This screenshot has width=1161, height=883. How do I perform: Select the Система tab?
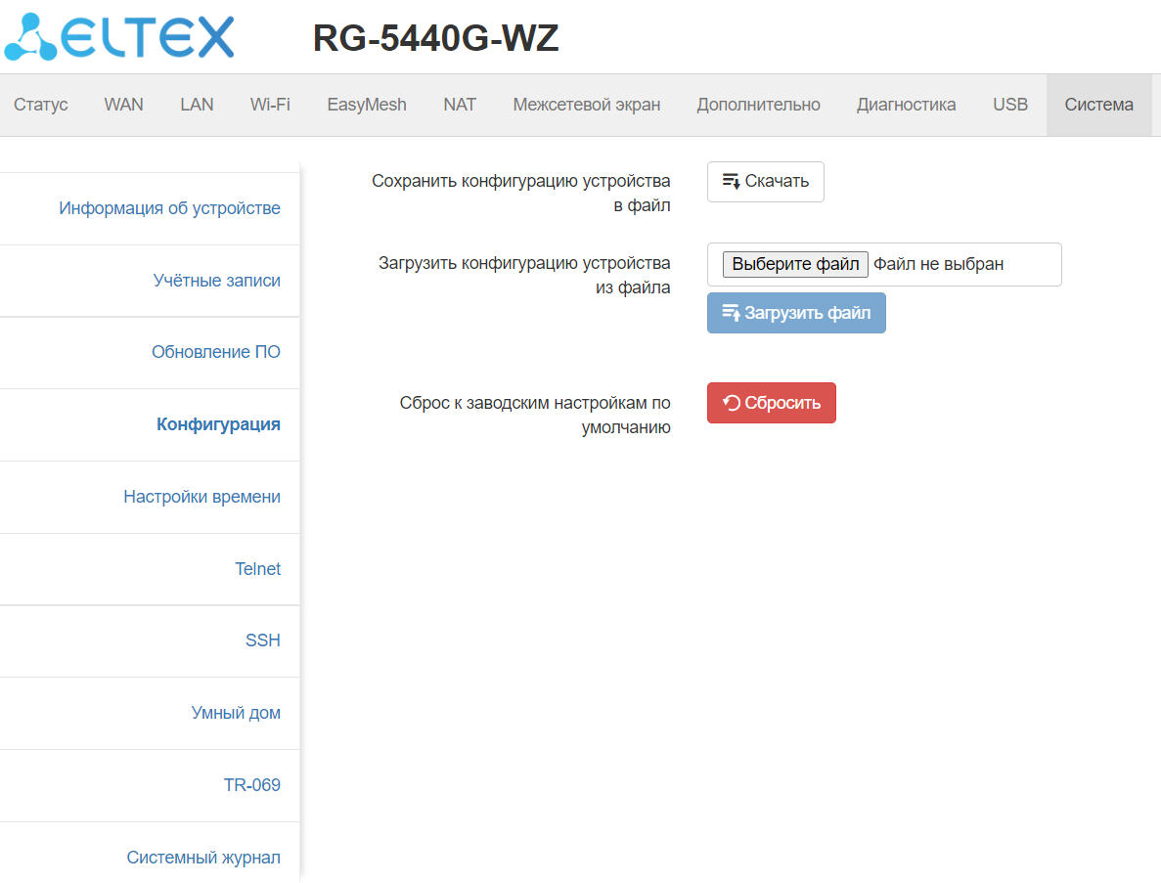point(1098,105)
